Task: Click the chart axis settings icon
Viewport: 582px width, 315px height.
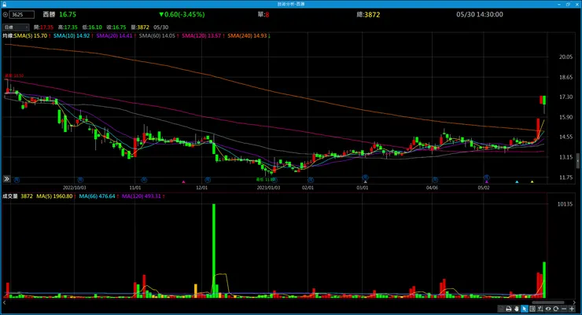Action: point(540,309)
